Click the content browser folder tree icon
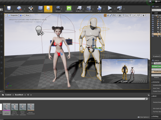Viewport: 161px width, 120px height. tap(3, 95)
